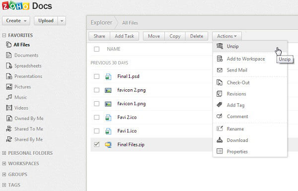
Task: Click the Upload button
Action: tap(46, 21)
